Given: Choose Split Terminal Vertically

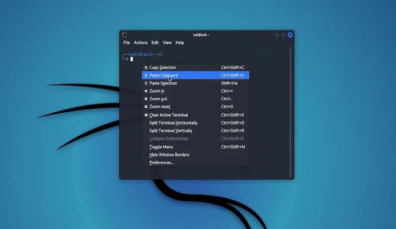Looking at the screenshot, I should coord(196,131).
